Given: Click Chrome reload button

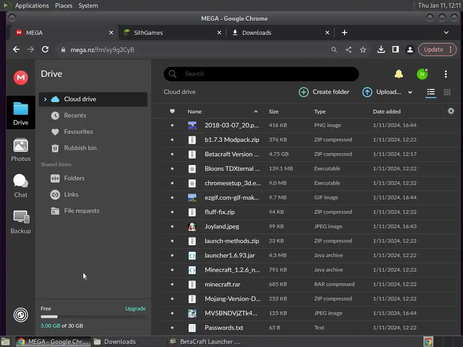Looking at the screenshot, I should (45, 49).
